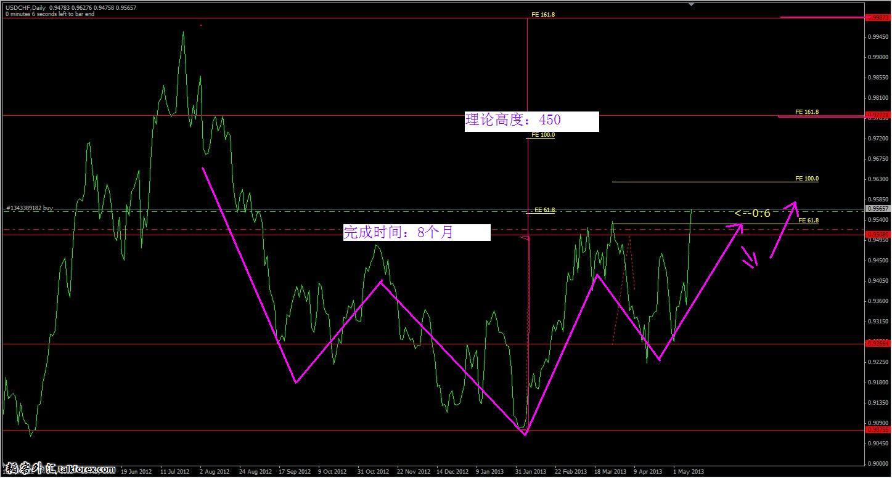This screenshot has height=478, width=892.
Task: Click the center FE 100.0 label below 理论高度
Action: click(544, 134)
